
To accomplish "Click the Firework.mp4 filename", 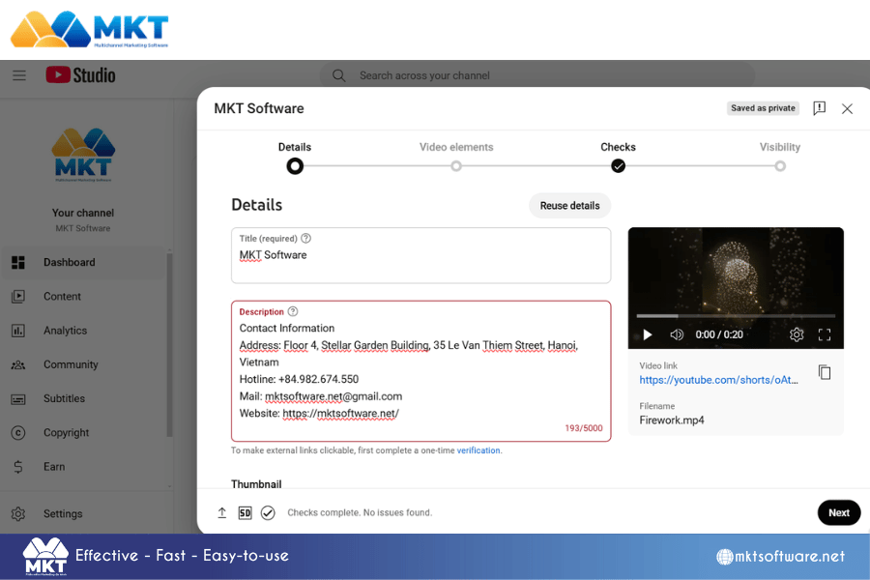I will [672, 420].
